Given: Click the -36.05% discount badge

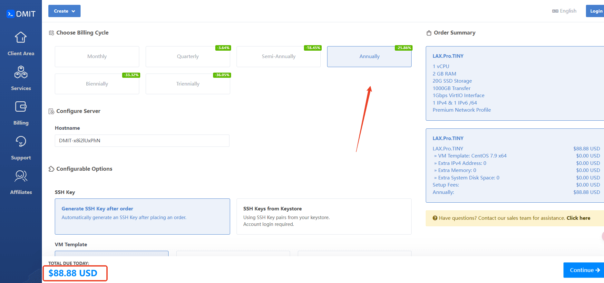Looking at the screenshot, I should [222, 75].
